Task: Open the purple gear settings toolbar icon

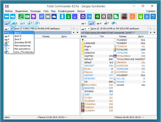Action: point(82,16)
